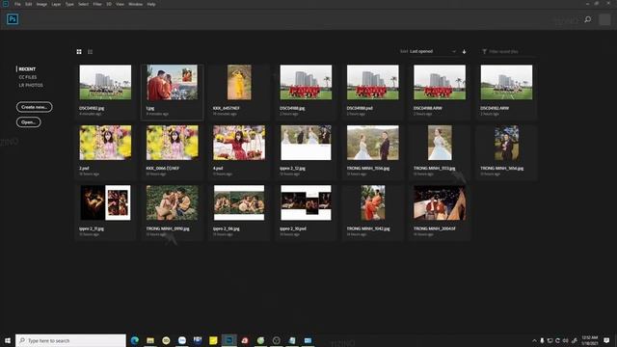This screenshot has height=347, width=617.
Task: Click the DSC04988.psd file name
Action: (x=360, y=108)
